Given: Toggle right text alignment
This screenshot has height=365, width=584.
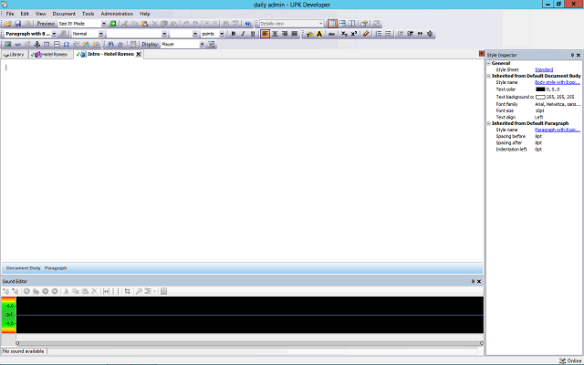Looking at the screenshot, I should 285,34.
